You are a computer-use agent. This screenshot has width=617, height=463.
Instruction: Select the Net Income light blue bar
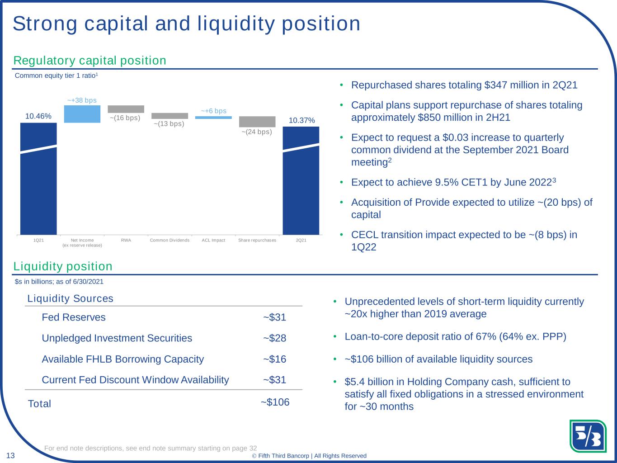pyautogui.click(x=82, y=114)
